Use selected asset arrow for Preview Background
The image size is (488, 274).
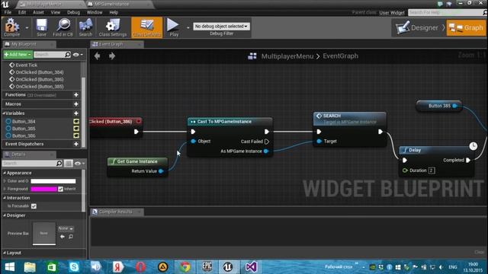[63, 237]
